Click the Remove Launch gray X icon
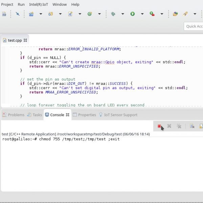Viewport: 203px width, 203px height. coord(169,126)
